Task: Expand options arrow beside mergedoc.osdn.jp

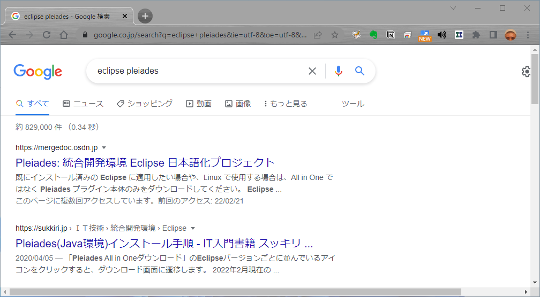Action: [x=104, y=147]
